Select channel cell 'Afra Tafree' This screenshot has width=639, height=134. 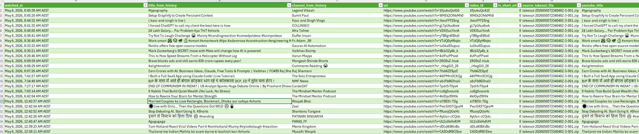click(337, 31)
